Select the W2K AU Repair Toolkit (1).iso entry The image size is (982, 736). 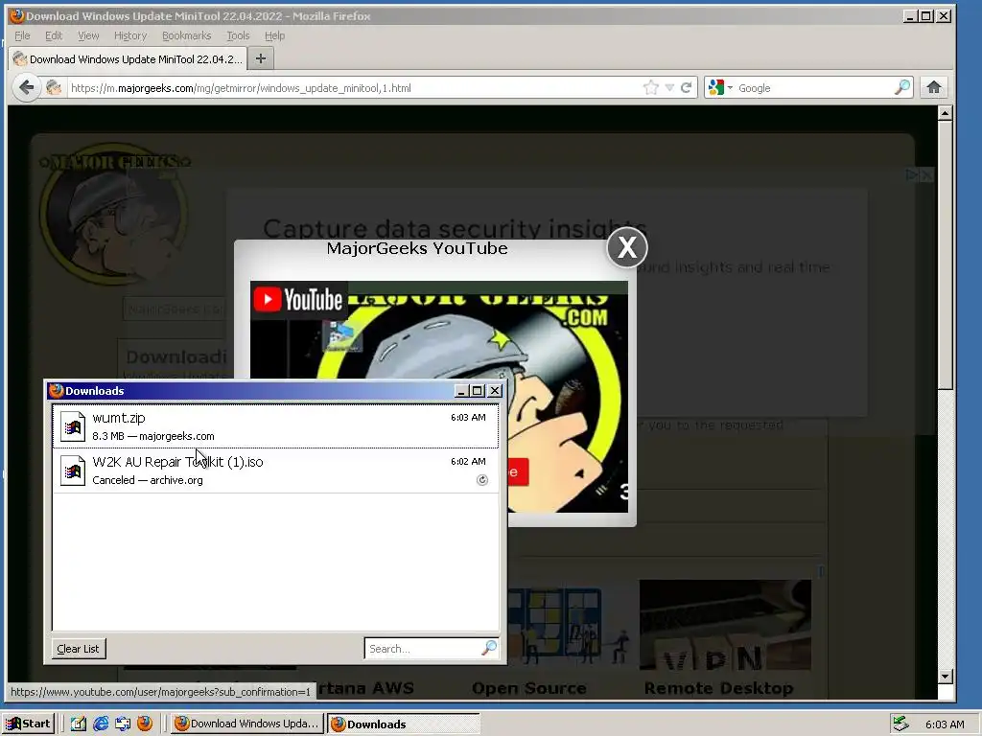tap(275, 470)
